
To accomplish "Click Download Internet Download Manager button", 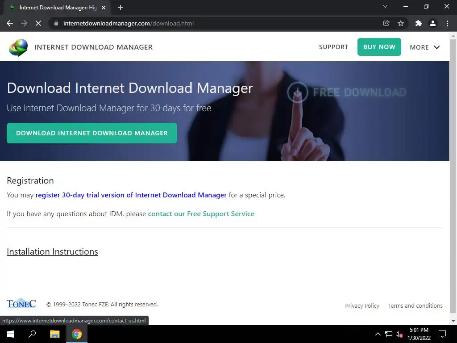I will coord(92,133).
